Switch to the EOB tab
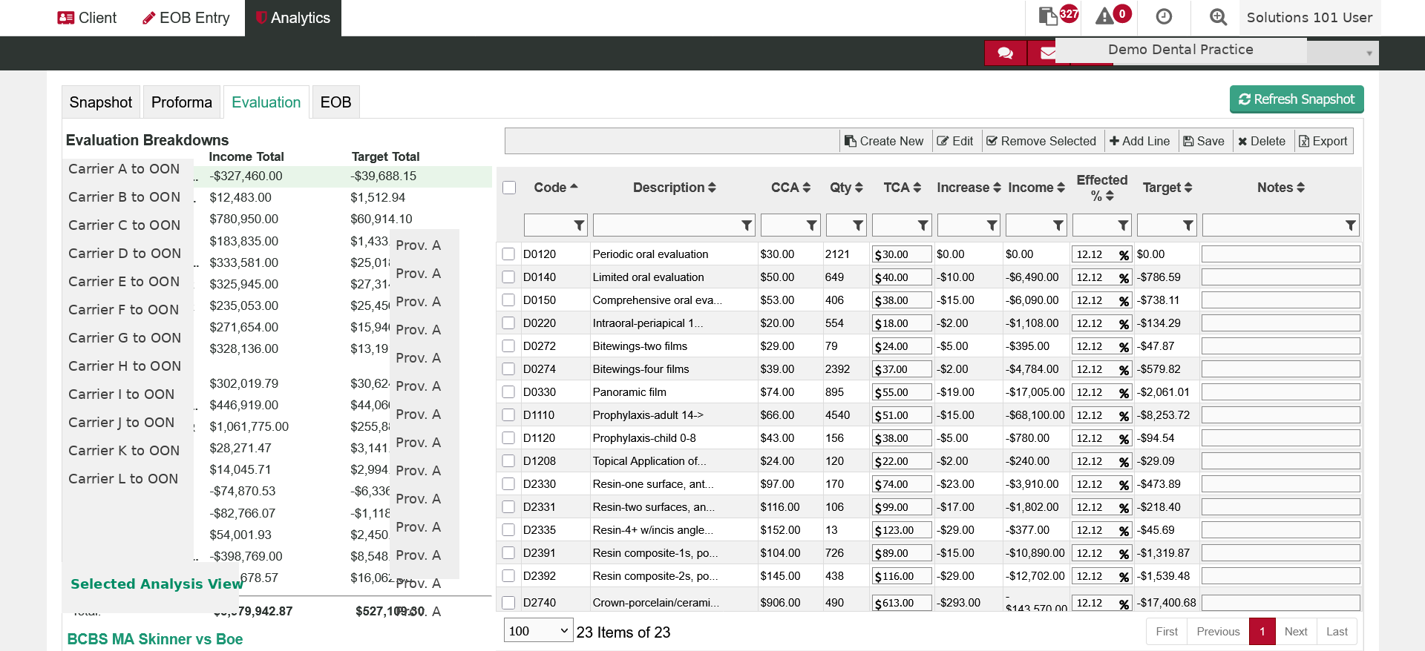The height and width of the screenshot is (651, 1425). (x=335, y=102)
